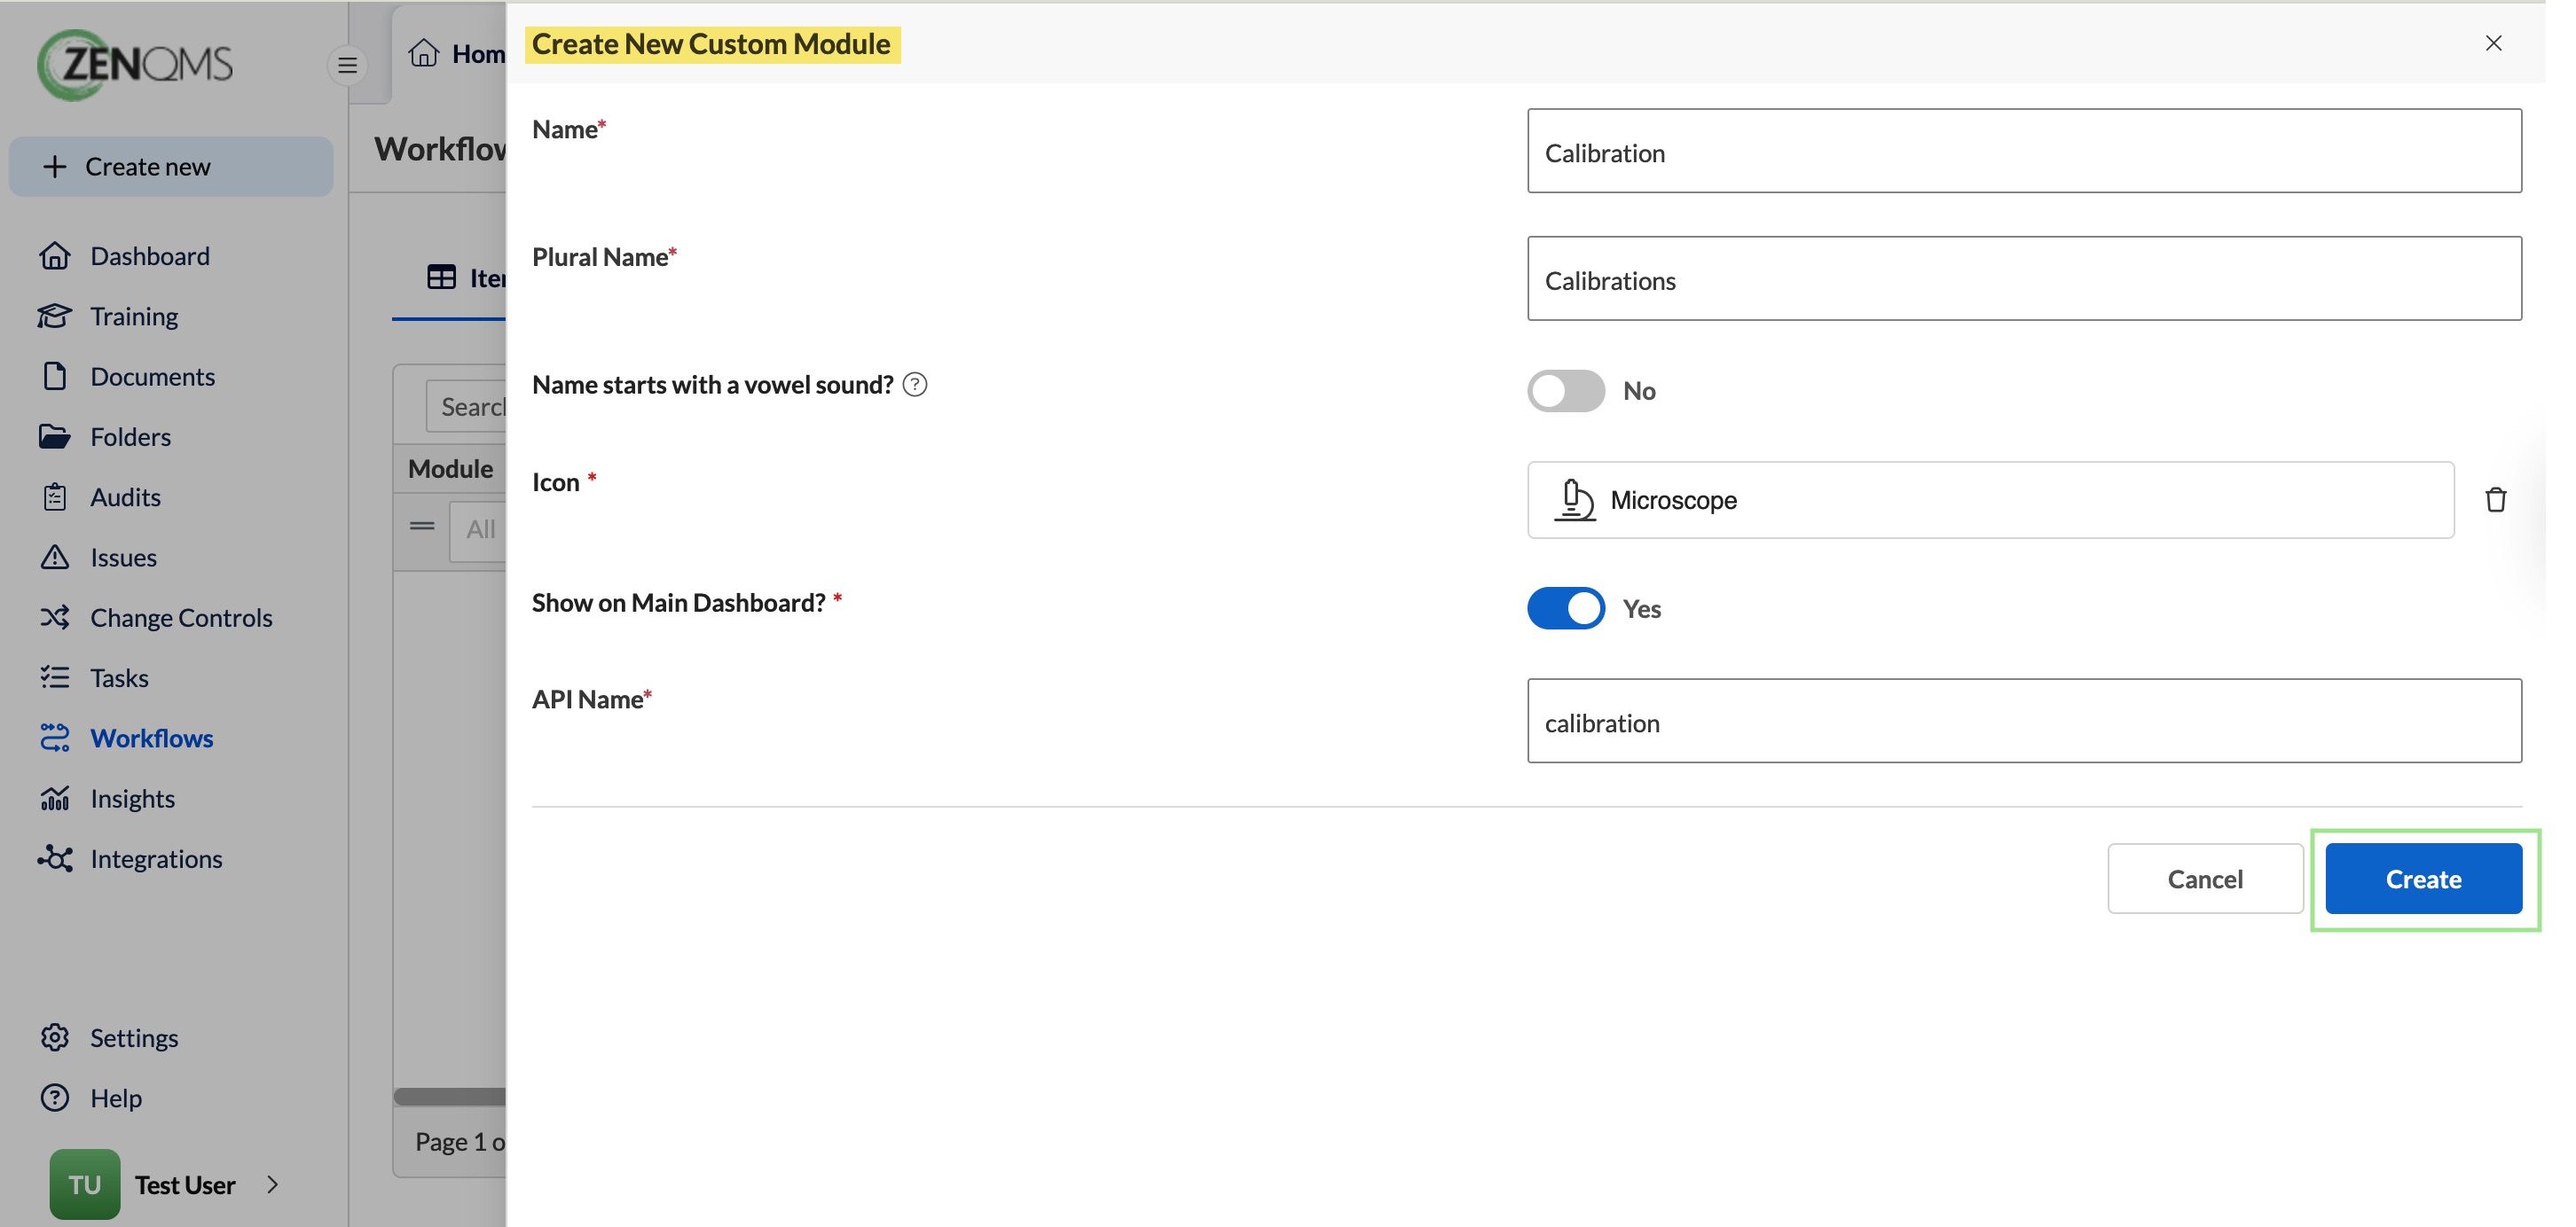Open Issues in the sidebar

123,557
